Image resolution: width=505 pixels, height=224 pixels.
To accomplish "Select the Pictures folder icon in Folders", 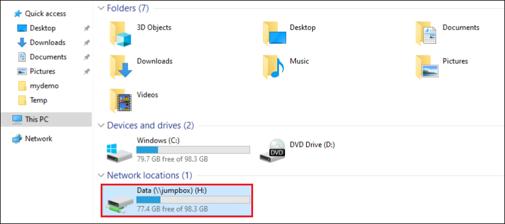I will pyautogui.click(x=427, y=67).
